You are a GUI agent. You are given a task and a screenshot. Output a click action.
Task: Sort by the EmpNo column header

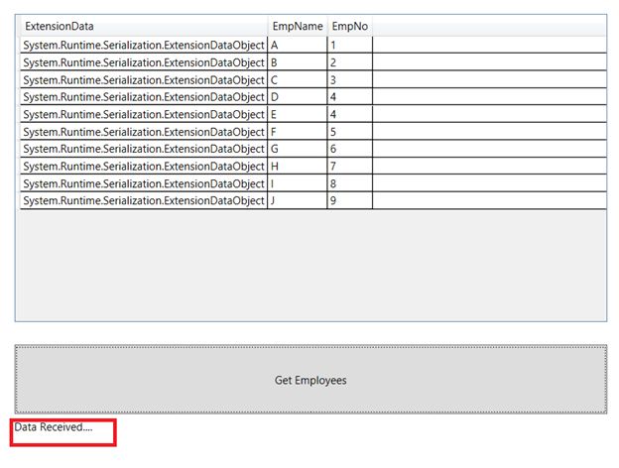(350, 26)
